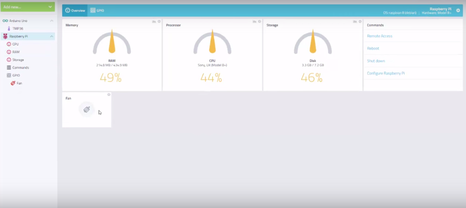Toggle the Fan switch button in the Fan widget
Viewport: 466px width, 208px height.
[x=87, y=110]
